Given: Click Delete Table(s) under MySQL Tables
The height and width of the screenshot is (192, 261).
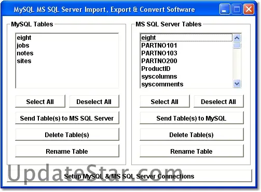Looking at the screenshot, I should tap(67, 135).
